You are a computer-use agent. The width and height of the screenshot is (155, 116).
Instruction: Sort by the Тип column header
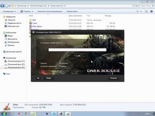pos(88,16)
